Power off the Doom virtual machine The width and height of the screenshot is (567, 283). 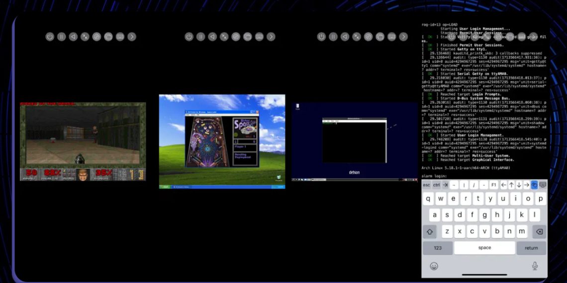point(50,37)
